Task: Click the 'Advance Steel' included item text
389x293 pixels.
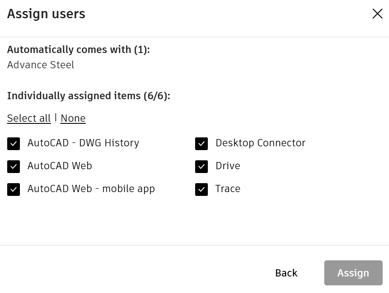Action: (x=41, y=65)
